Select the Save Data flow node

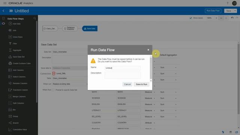[90, 28]
